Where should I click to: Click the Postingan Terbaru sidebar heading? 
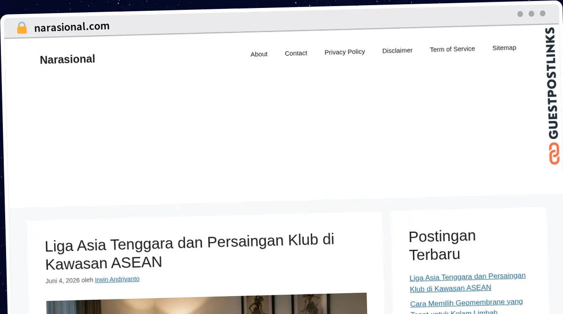(x=442, y=245)
